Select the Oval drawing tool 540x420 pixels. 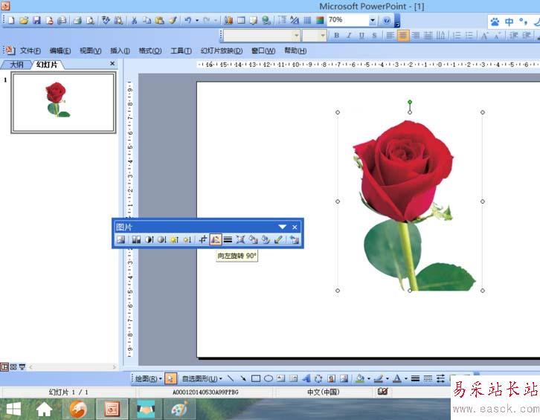coord(269,378)
